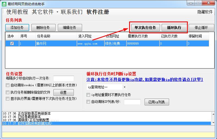The image size is (217, 139).
Task: Open the 其它软件 menu
Action: pyautogui.click(x=43, y=12)
